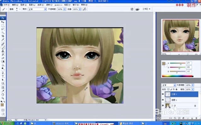The width and height of the screenshot is (201, 125).
Task: Select the Blur tool
Action: pyautogui.click(x=3, y=65)
